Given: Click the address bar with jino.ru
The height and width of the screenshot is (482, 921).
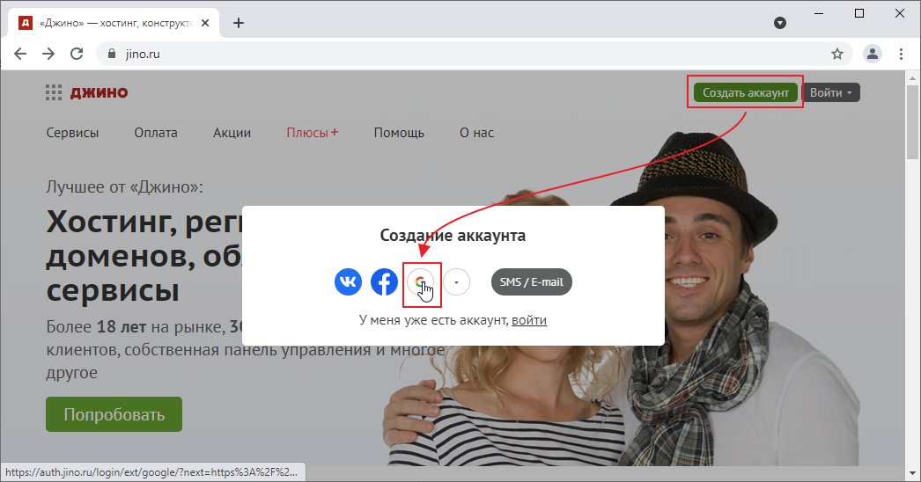Looking at the screenshot, I should click(440, 54).
